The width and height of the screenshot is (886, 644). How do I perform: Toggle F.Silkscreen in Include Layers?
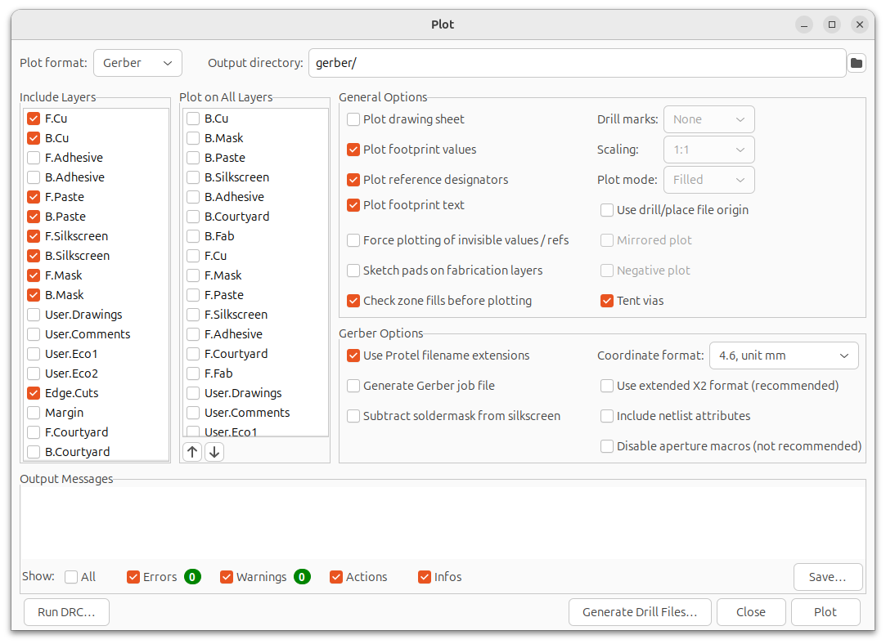tap(34, 236)
